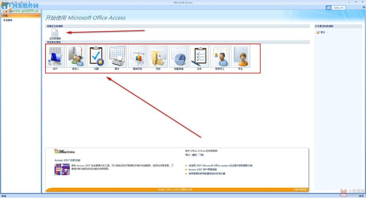
Task: Open 本地模板 local templates category
Action: (x=8, y=20)
